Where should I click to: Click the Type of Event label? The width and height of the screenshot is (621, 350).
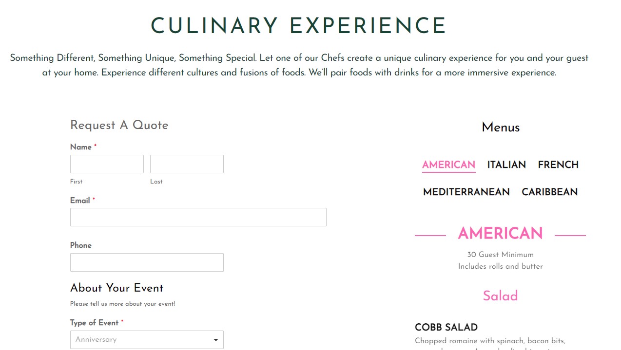(94, 323)
